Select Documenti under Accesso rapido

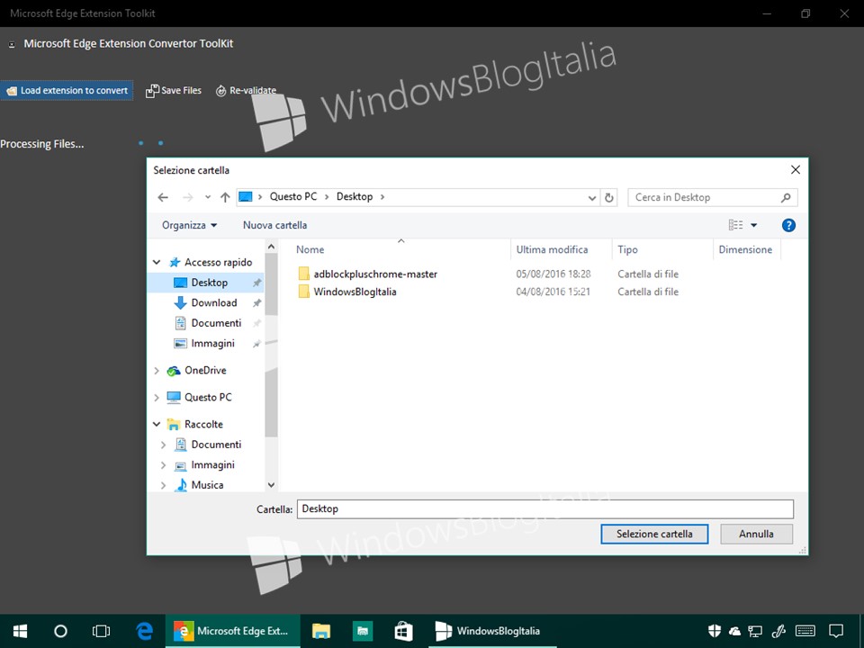(x=216, y=323)
